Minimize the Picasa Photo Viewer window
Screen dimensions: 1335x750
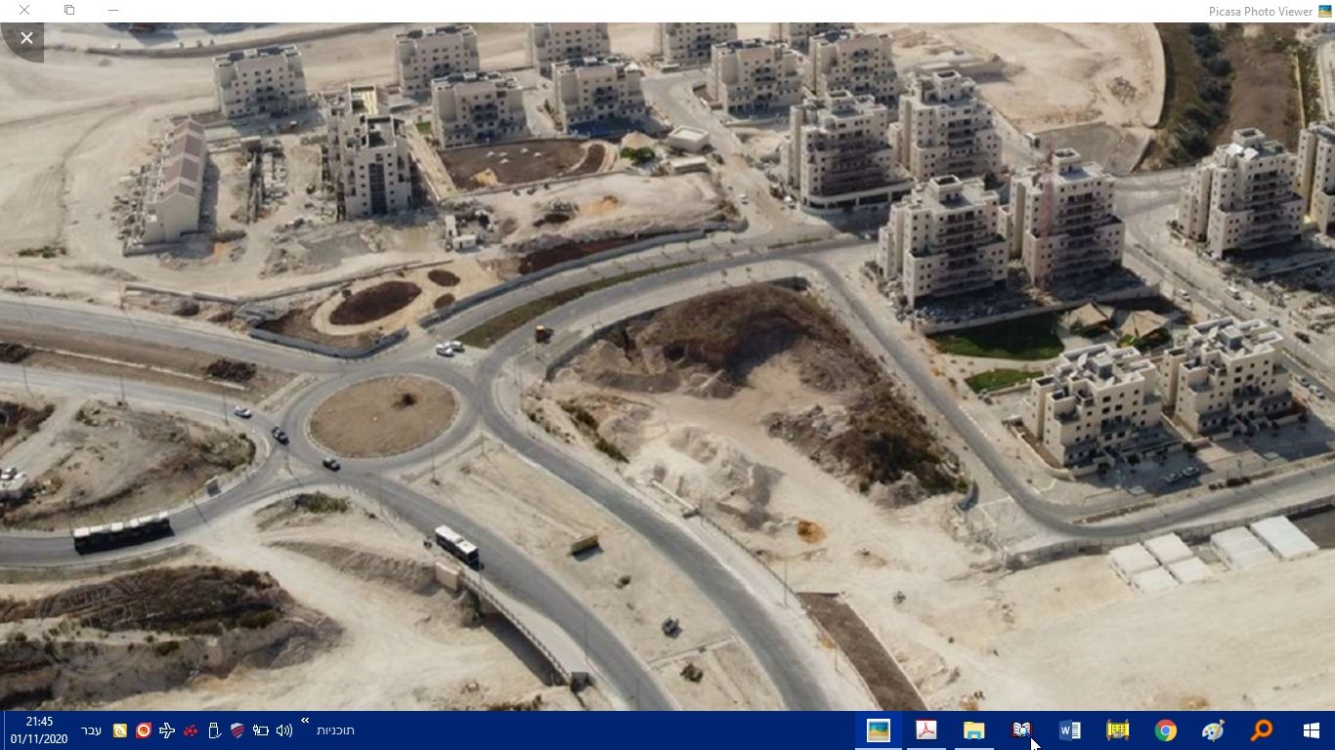[x=113, y=10]
